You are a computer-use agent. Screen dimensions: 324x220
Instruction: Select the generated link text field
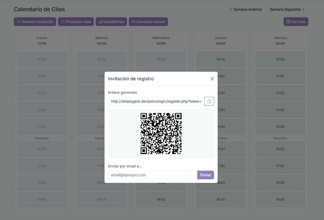coord(156,101)
